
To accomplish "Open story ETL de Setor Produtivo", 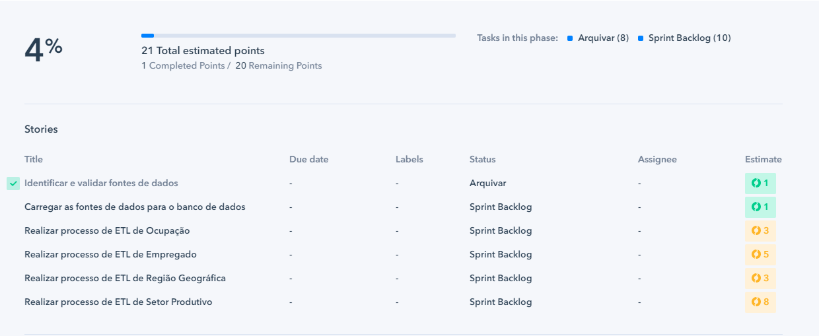I will pos(118,302).
